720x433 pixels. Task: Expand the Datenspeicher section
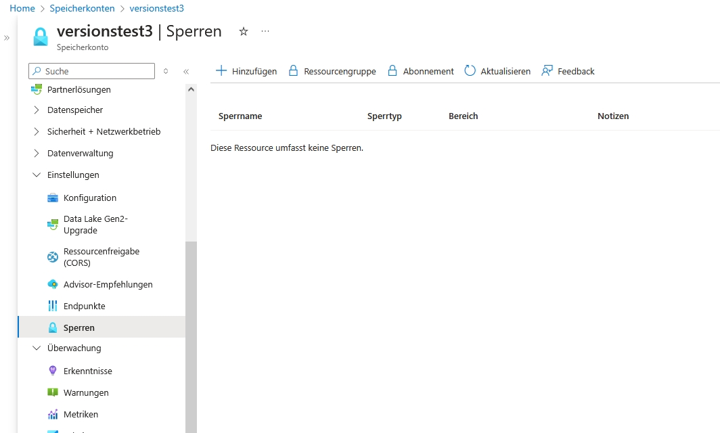click(x=37, y=110)
